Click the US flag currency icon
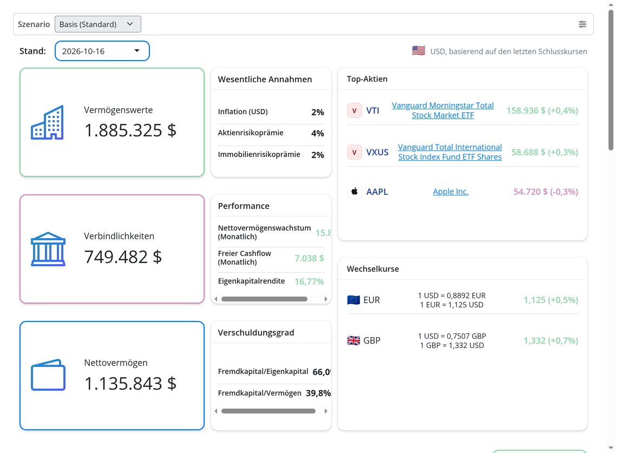 coord(418,51)
